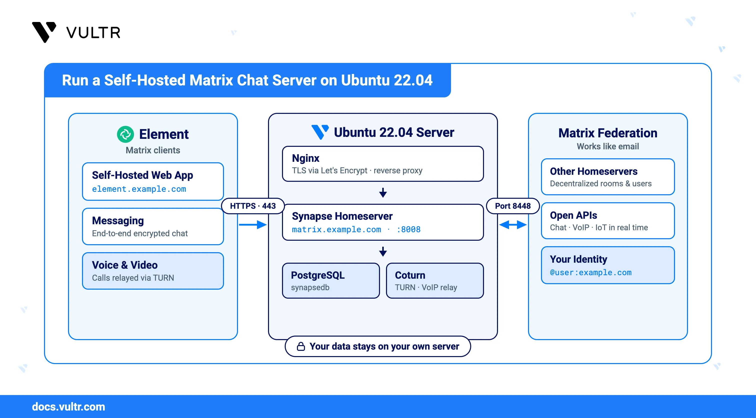
Task: Click the 'Element' heading
Action: click(x=164, y=134)
